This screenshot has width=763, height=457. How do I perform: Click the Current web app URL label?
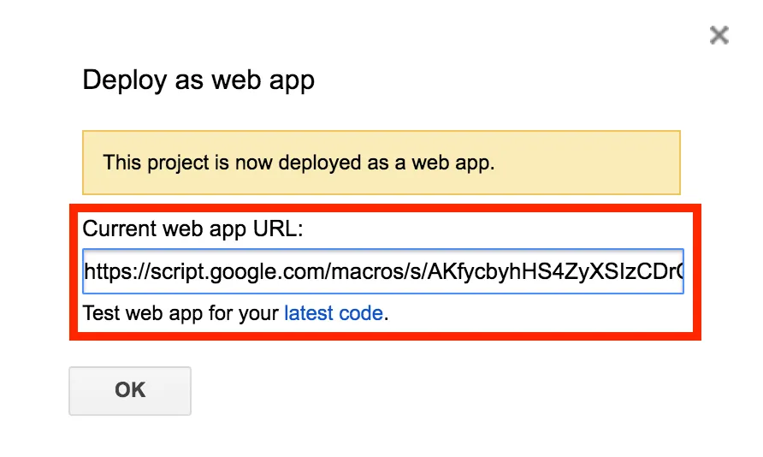pyautogui.click(x=192, y=228)
